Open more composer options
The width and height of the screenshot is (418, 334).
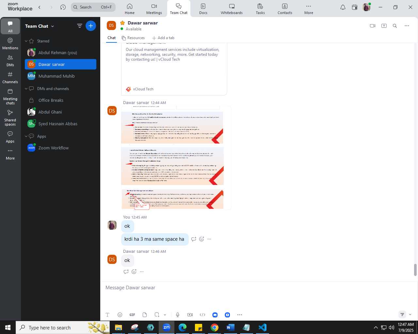(240, 315)
